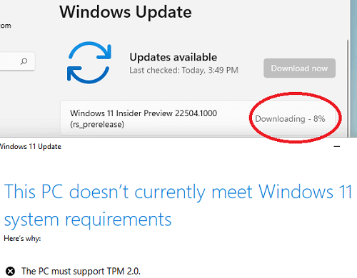
Task: Select the Windows 11 Insider Preview 22504.1000 entry
Action: pyautogui.click(x=198, y=118)
